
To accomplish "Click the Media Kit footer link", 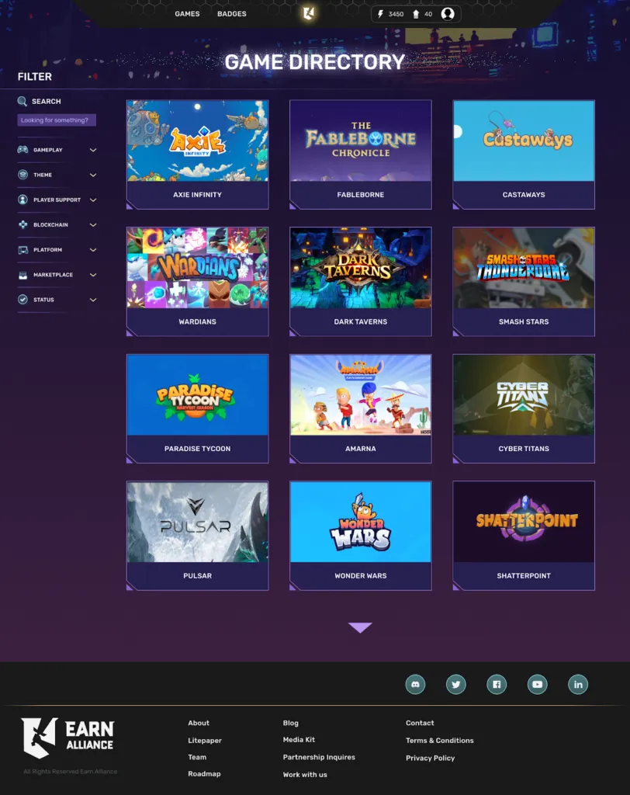I will 299,740.
